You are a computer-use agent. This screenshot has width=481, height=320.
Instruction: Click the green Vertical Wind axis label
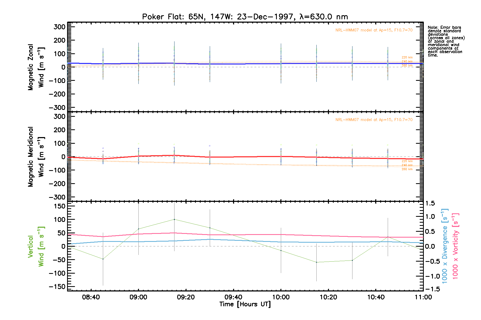36,246
